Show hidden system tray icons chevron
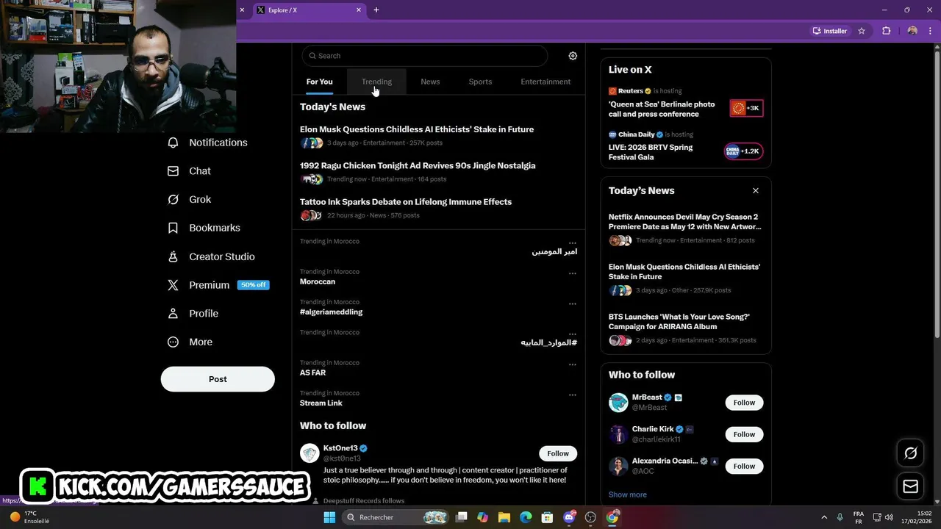Image resolution: width=941 pixels, height=529 pixels. point(823,517)
